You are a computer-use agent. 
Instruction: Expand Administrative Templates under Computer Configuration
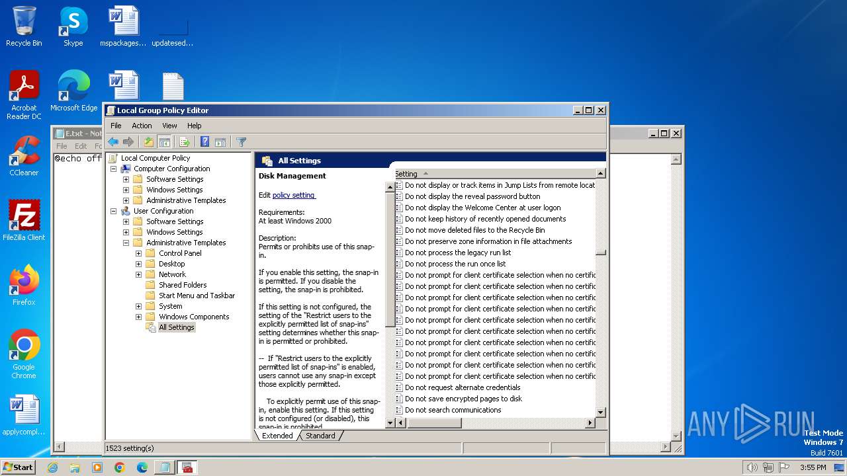pos(126,200)
